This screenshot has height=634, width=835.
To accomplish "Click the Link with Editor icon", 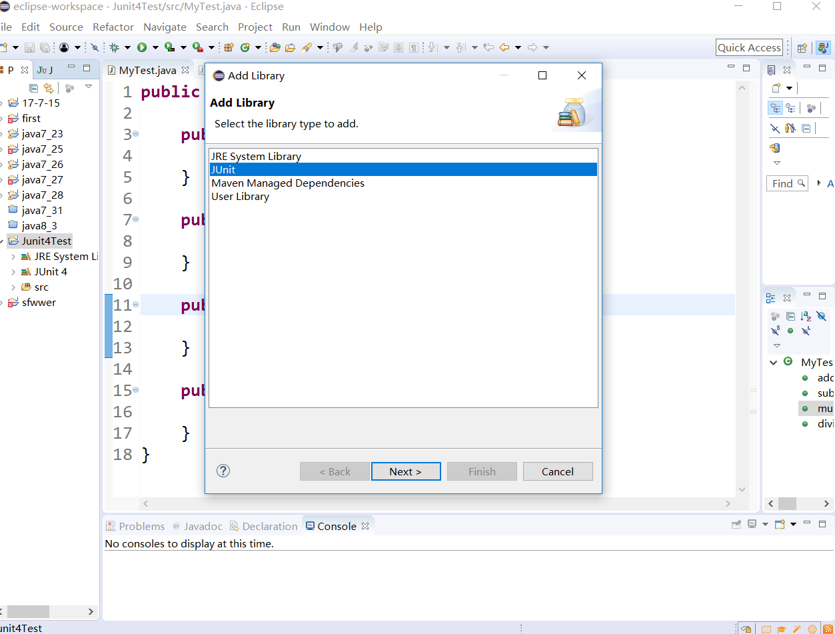I will pyautogui.click(x=48, y=88).
